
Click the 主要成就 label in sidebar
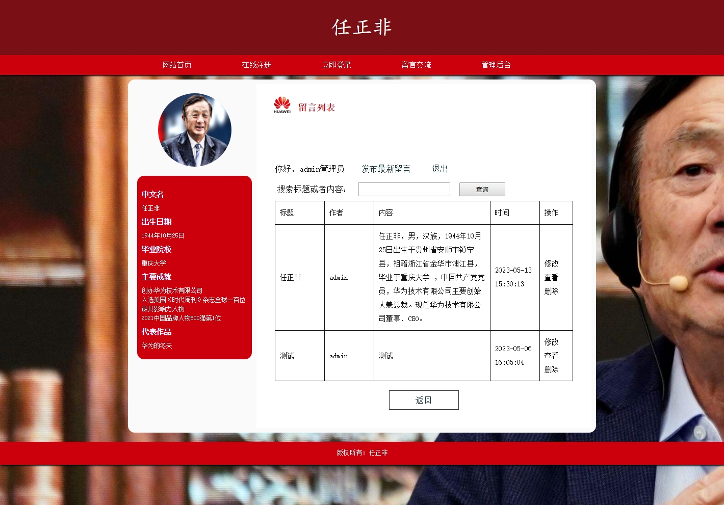(157, 277)
